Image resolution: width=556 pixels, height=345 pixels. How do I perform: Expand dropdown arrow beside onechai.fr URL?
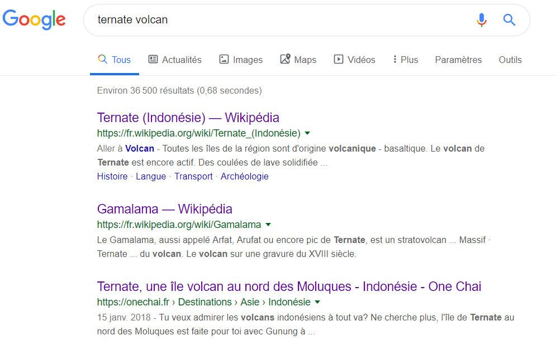[x=317, y=302]
